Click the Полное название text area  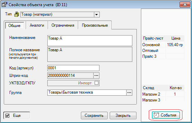coord(90,54)
